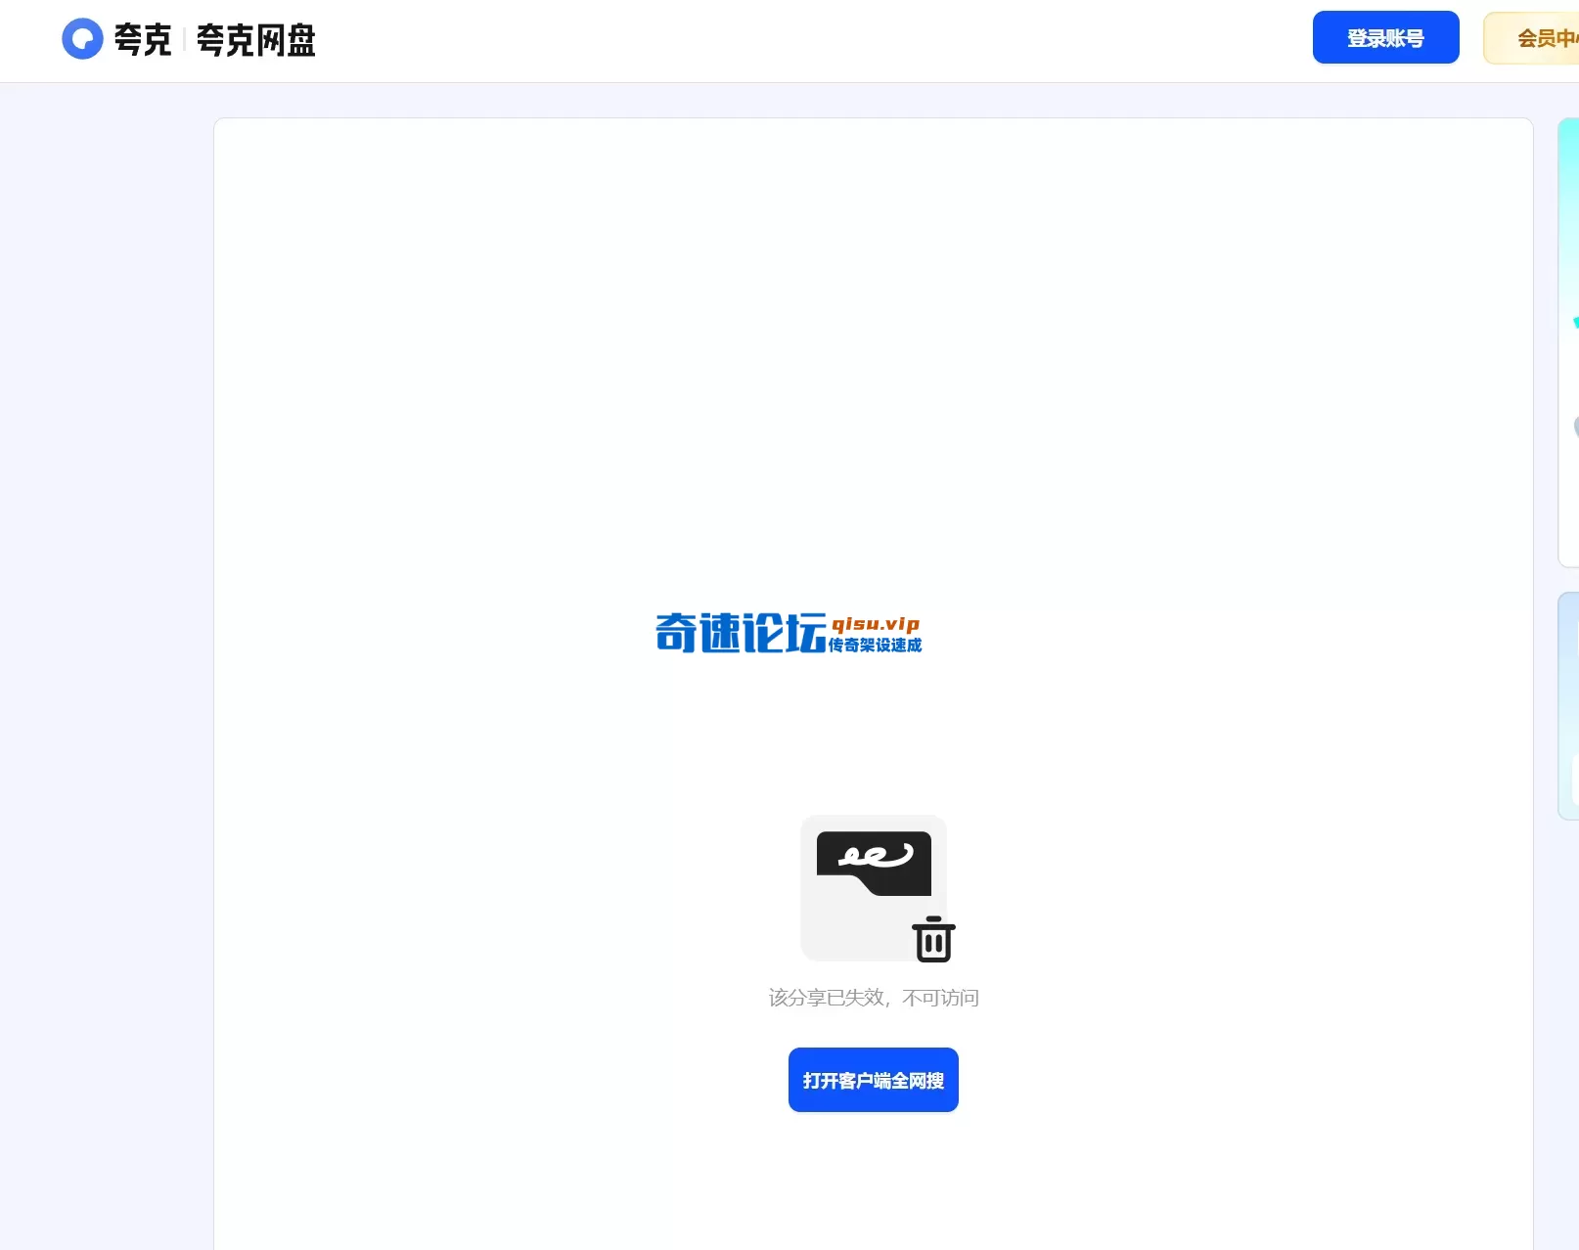Click 打开客户端全网搜 search button
The width and height of the screenshot is (1579, 1250).
click(873, 1079)
